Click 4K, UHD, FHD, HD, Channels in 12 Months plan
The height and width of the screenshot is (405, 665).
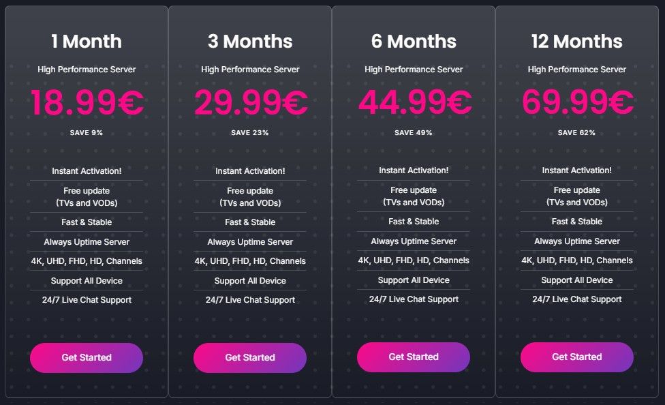[576, 260]
